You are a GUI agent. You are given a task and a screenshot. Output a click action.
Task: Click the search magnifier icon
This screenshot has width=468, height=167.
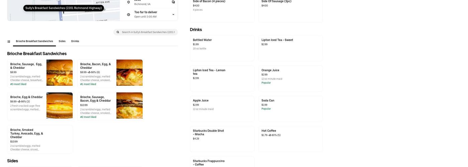118,32
